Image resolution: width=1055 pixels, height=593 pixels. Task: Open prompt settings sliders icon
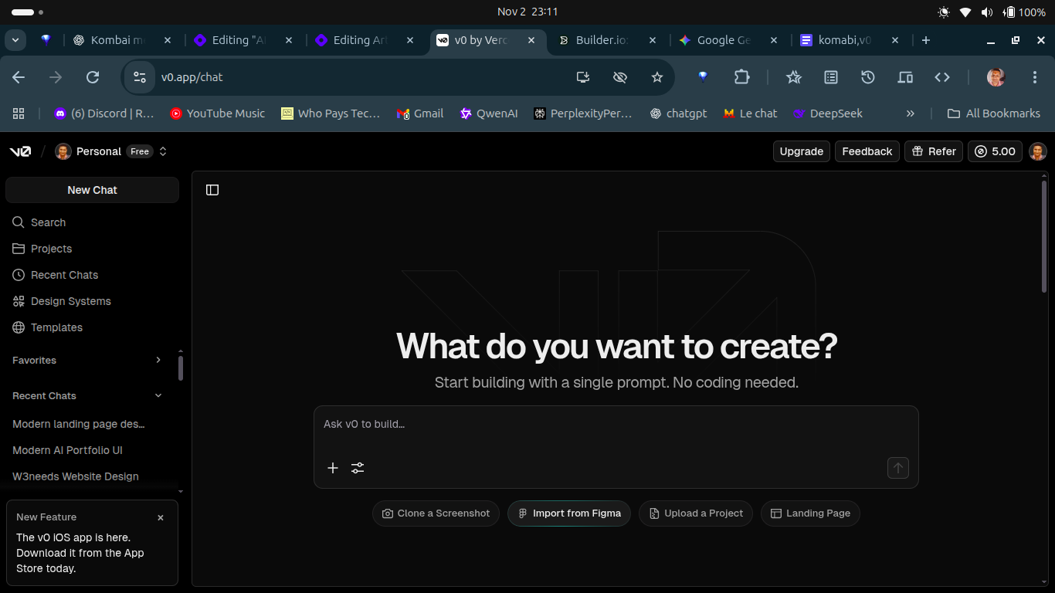(x=358, y=468)
